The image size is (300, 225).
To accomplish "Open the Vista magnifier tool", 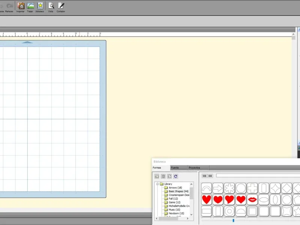I will pos(51,7).
